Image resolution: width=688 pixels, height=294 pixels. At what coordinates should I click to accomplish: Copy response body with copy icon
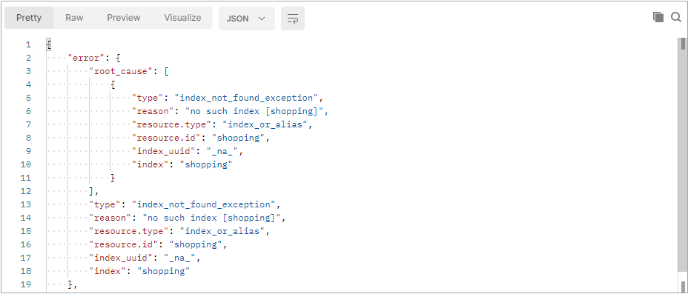pyautogui.click(x=658, y=18)
